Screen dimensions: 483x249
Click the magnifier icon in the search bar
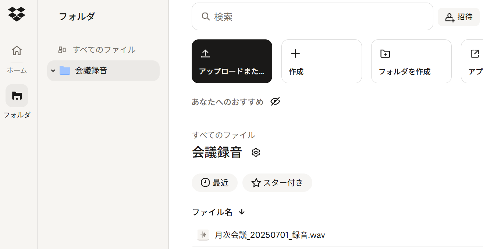tap(205, 16)
